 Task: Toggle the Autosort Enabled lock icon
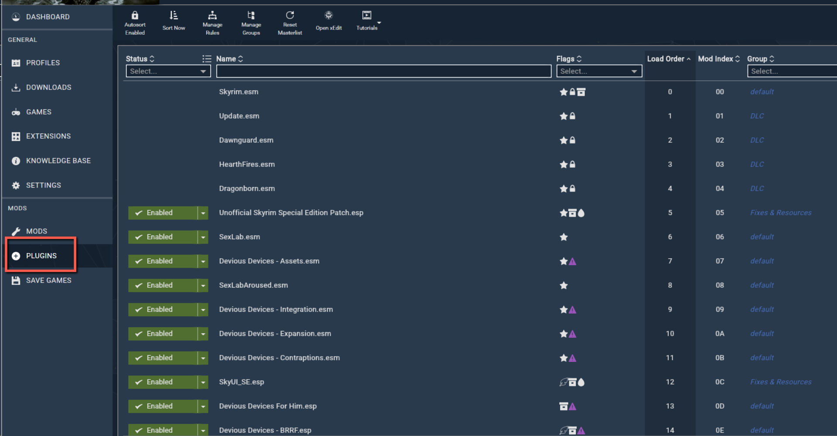pyautogui.click(x=135, y=15)
